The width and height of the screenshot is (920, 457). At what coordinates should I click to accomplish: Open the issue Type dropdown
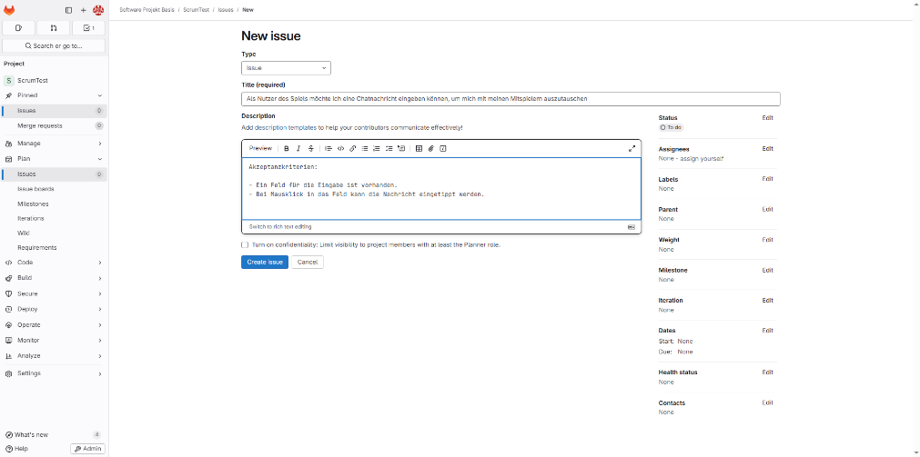click(x=286, y=68)
